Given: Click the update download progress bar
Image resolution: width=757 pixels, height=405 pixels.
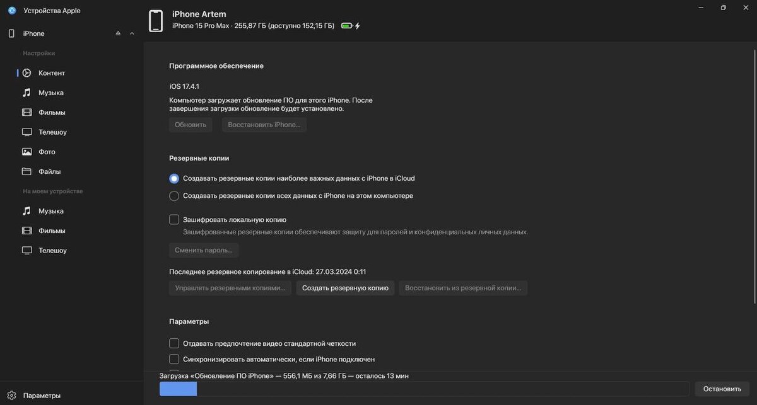Looking at the screenshot, I should pos(425,389).
